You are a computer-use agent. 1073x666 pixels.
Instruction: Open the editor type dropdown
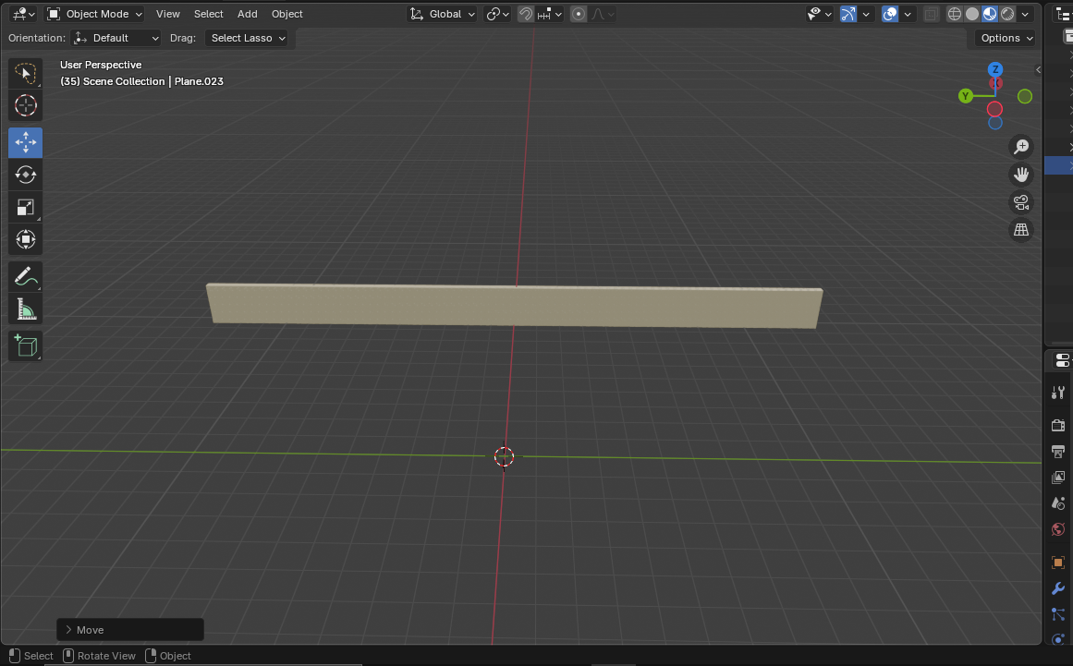pos(23,14)
